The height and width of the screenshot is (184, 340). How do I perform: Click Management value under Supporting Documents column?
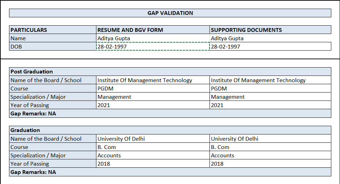point(270,97)
